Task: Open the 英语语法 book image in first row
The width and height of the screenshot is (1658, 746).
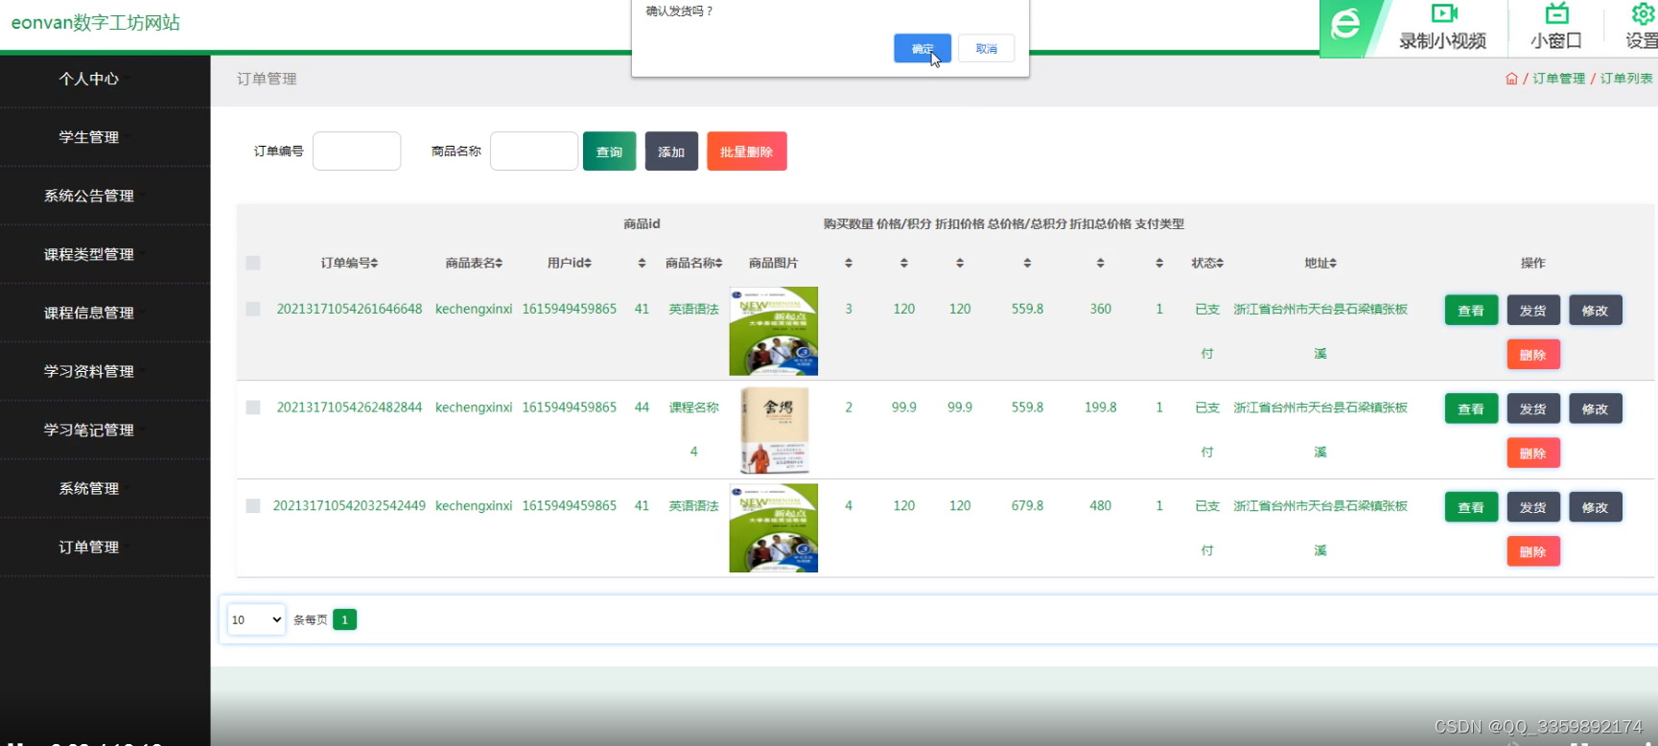Action: (x=774, y=332)
